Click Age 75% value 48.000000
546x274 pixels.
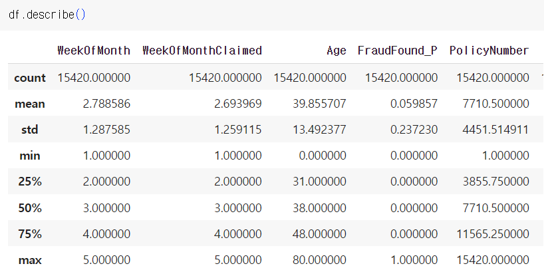pos(319,233)
